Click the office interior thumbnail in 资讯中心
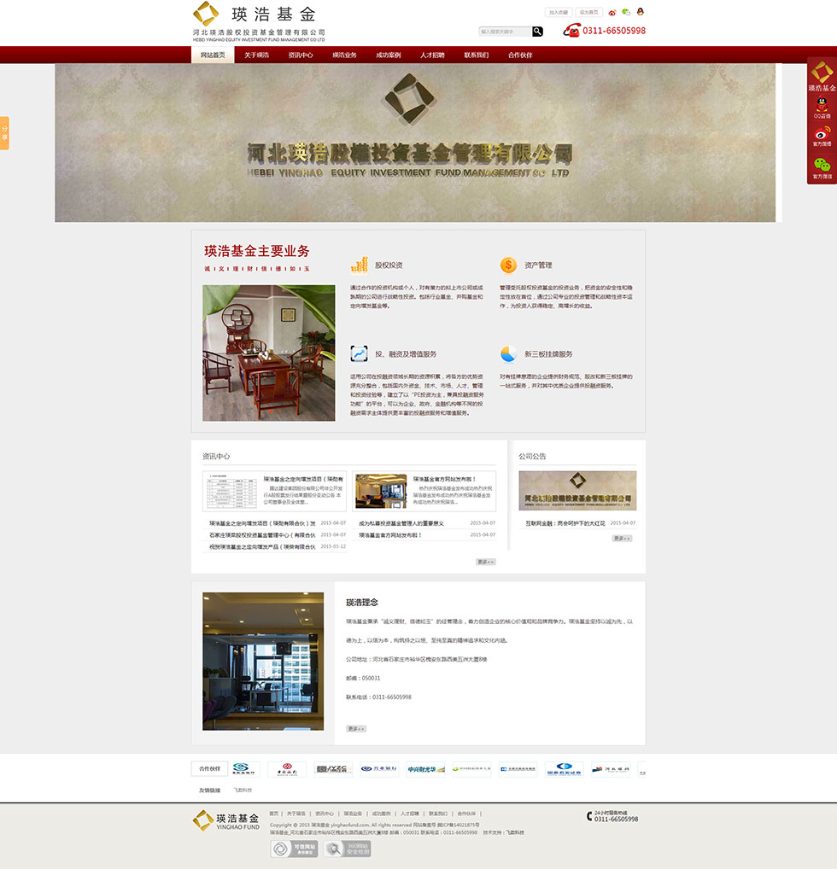This screenshot has width=837, height=869. pos(381,491)
